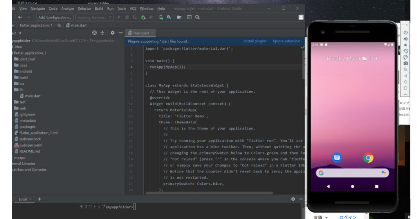Screen dimensions: 417x219
Task: Click the Ignore extension link
Action: pyautogui.click(x=286, y=41)
